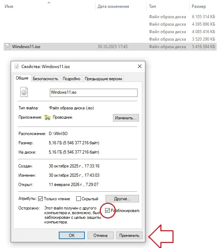Click the Проводник folder application icon
The image size is (217, 248).
47,117
